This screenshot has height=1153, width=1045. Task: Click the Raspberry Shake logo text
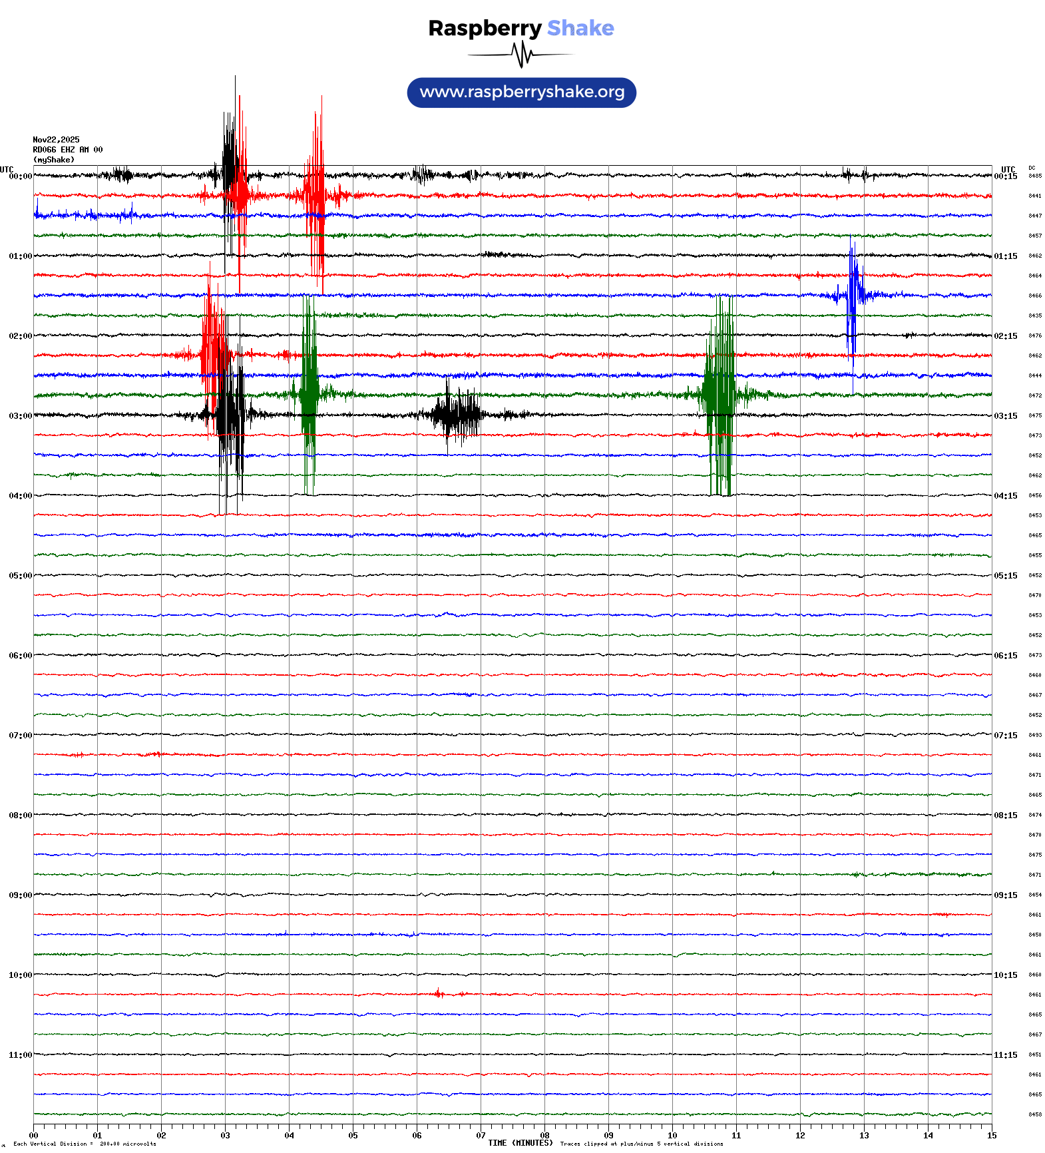tap(521, 28)
